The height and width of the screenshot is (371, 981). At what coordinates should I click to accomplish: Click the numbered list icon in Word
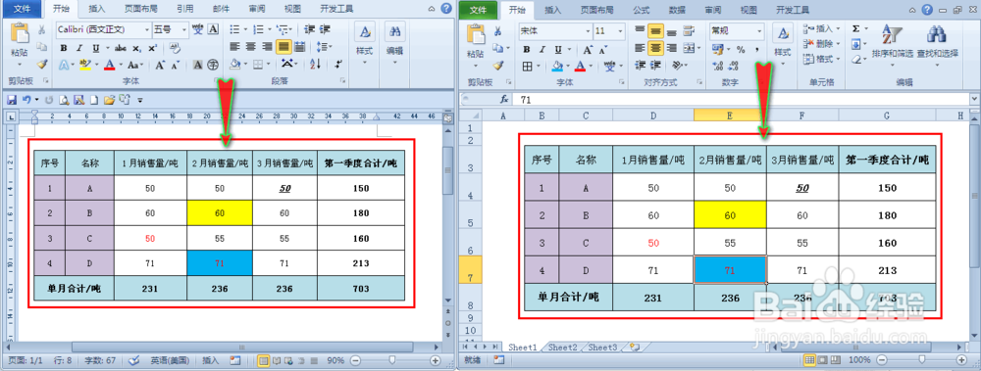258,29
